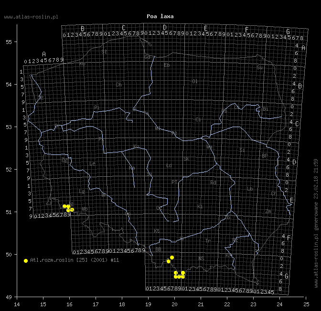
Task: Click the yellow legend dot beside Atl.rozm.roslin
Action: pyautogui.click(x=26, y=261)
